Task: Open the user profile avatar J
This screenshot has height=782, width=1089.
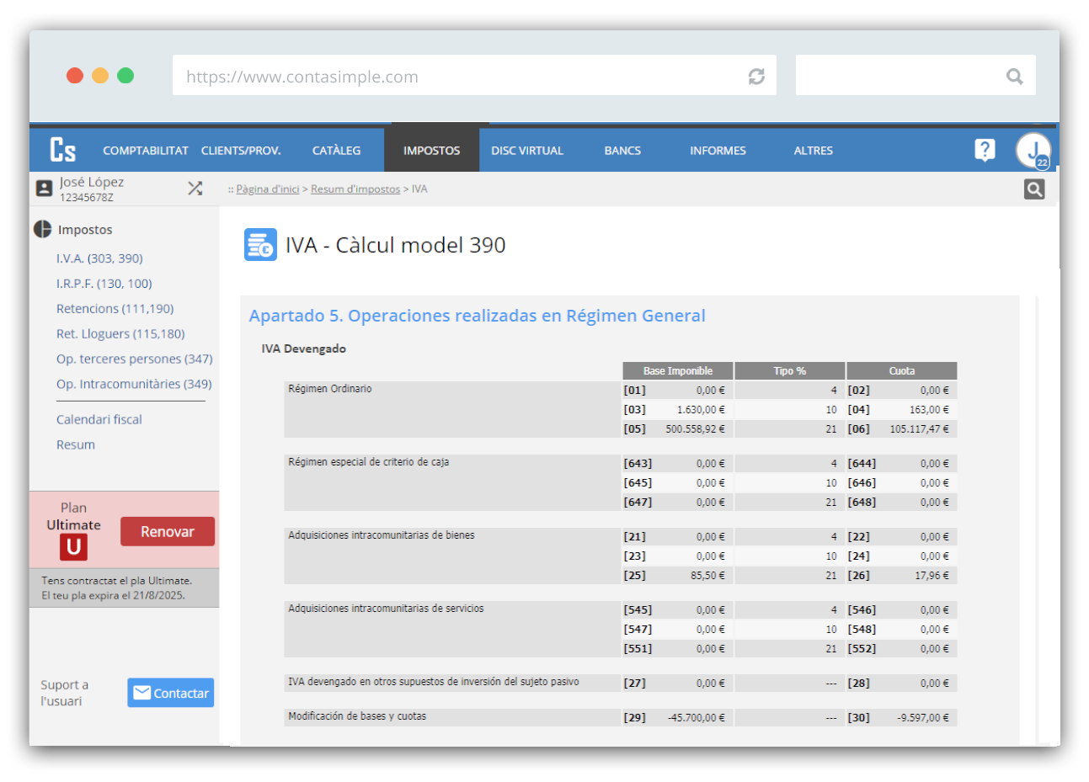Action: tap(1033, 151)
